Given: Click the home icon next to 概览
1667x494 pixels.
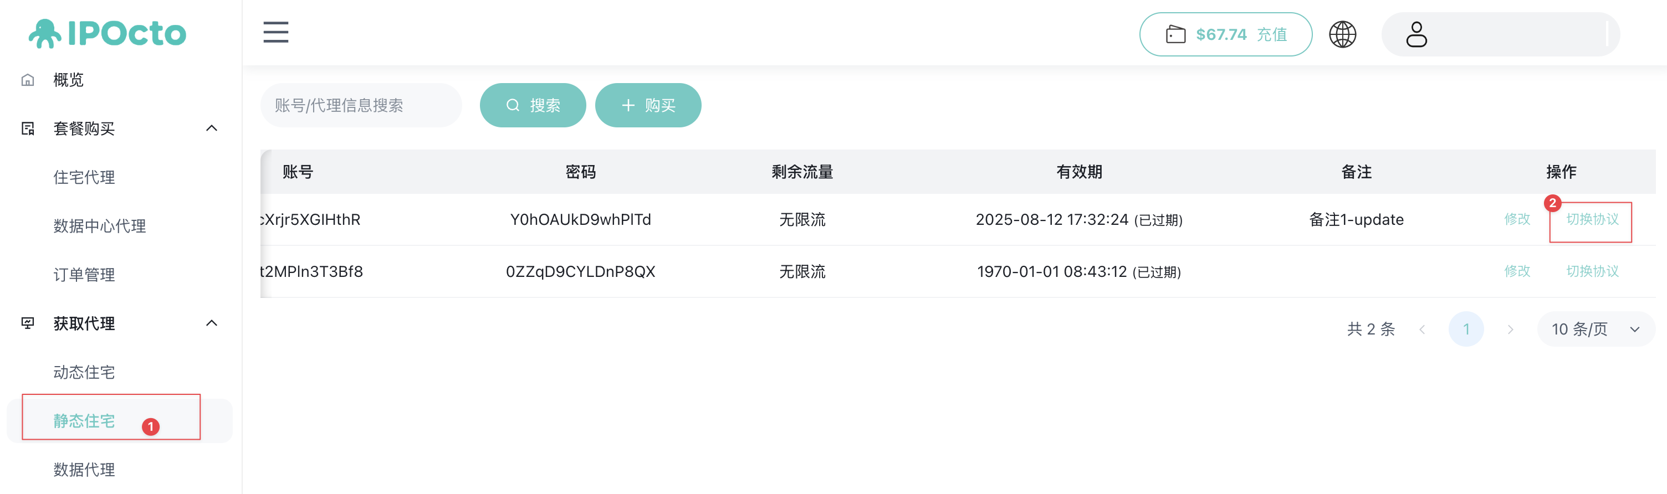Looking at the screenshot, I should pos(28,80).
